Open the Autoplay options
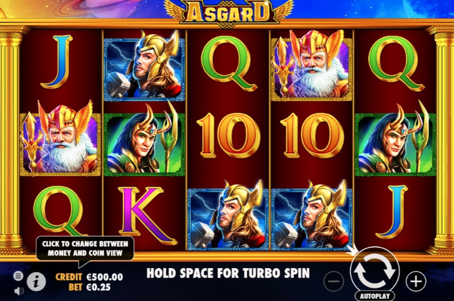This screenshot has height=301, width=454. (375, 296)
